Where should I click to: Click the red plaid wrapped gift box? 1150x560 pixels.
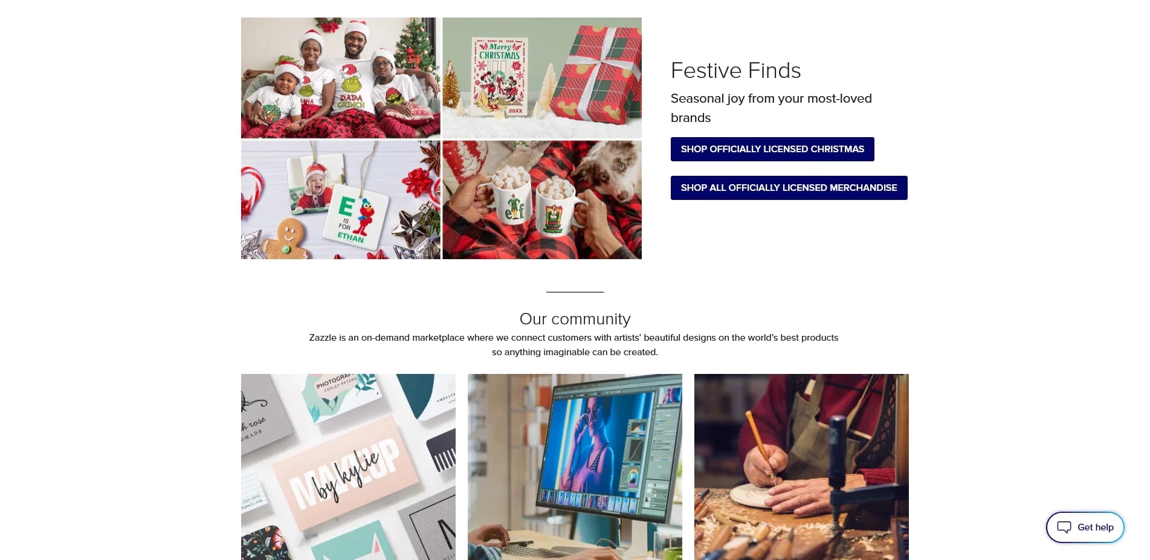click(x=596, y=72)
